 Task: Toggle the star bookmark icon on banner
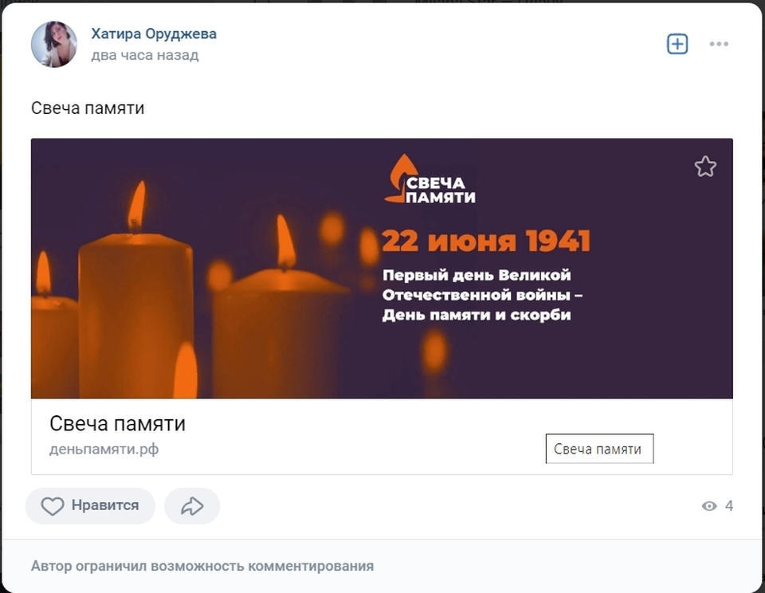click(x=705, y=167)
